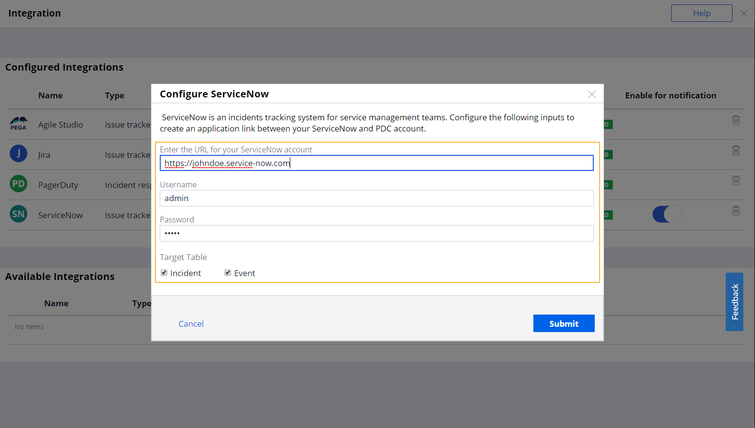Image resolution: width=755 pixels, height=428 pixels.
Task: Click the PagerDuty PD icon
Action: pos(18,184)
